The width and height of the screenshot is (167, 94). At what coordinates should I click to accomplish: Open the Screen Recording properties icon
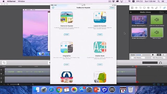(x=144, y=8)
